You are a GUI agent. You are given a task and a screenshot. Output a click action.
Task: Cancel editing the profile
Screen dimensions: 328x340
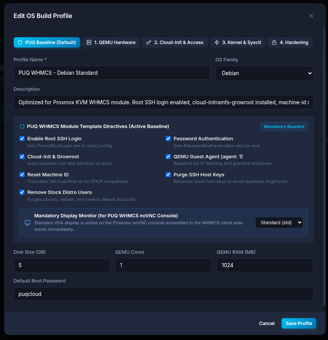click(267, 323)
